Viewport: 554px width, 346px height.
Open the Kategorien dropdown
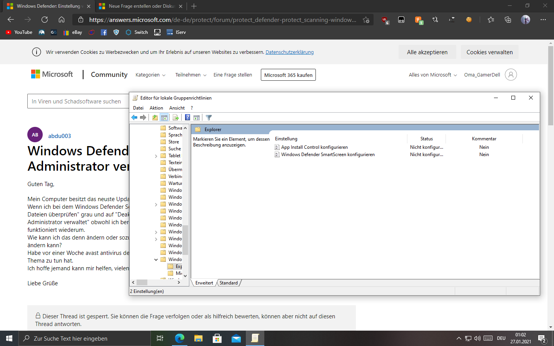(x=150, y=75)
